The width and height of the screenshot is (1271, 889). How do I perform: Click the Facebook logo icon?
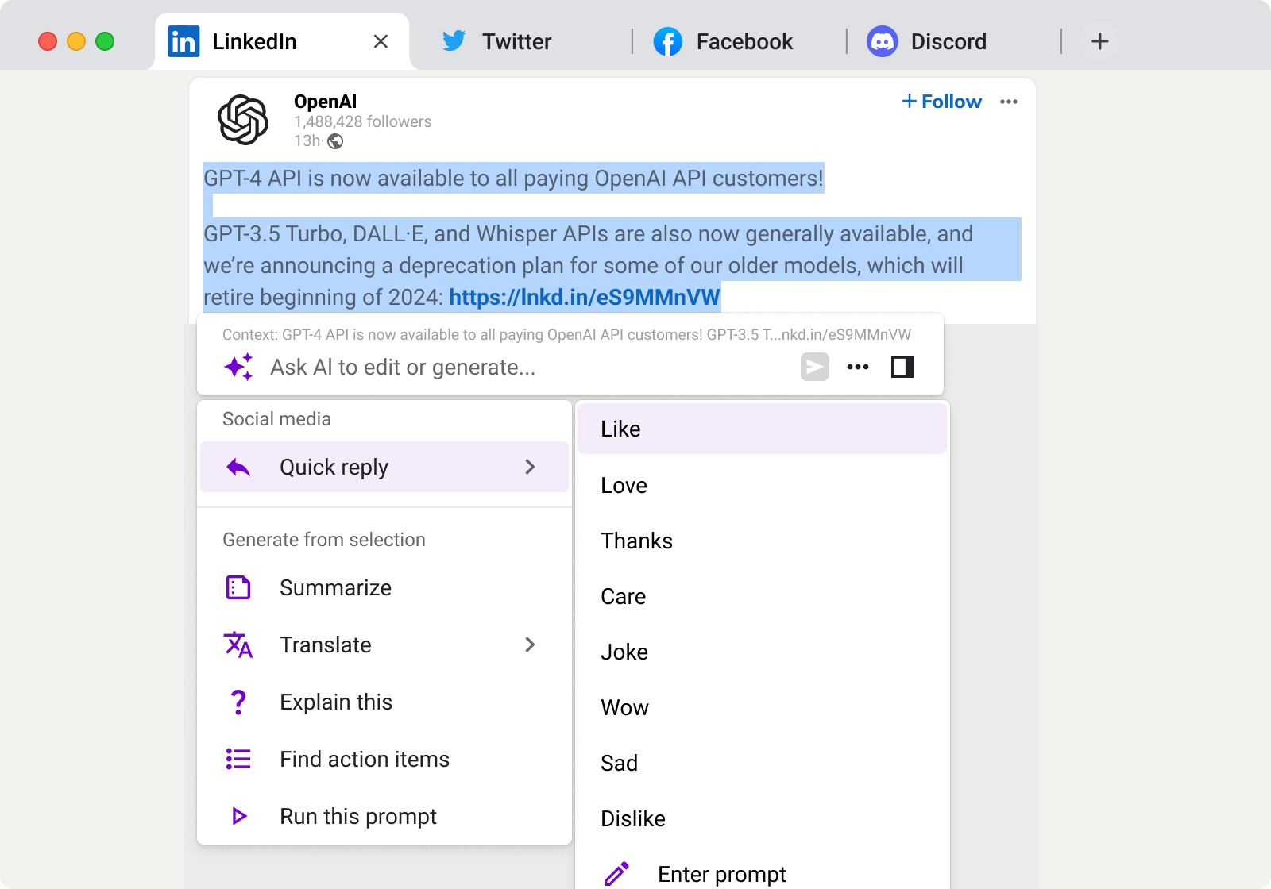(668, 41)
